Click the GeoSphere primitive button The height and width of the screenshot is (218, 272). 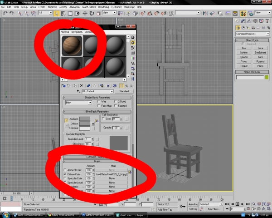coord(260,52)
